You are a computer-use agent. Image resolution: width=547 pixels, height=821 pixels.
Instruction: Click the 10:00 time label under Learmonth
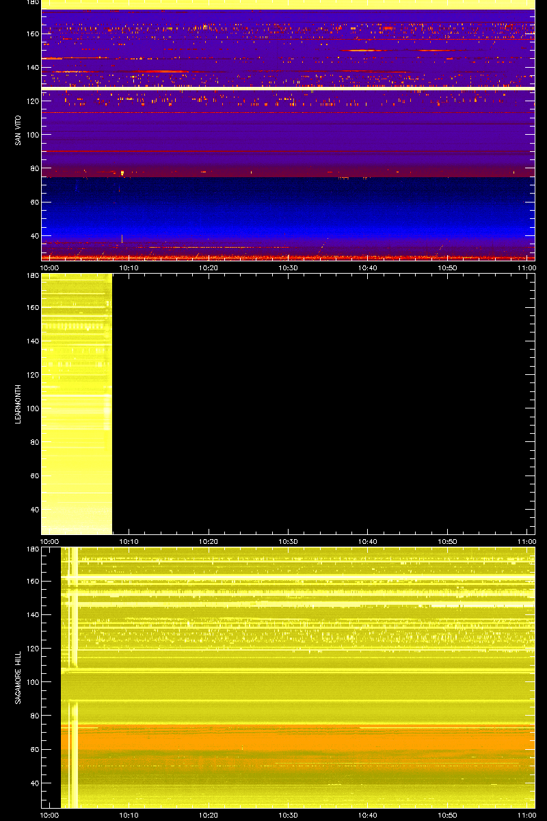50,542
